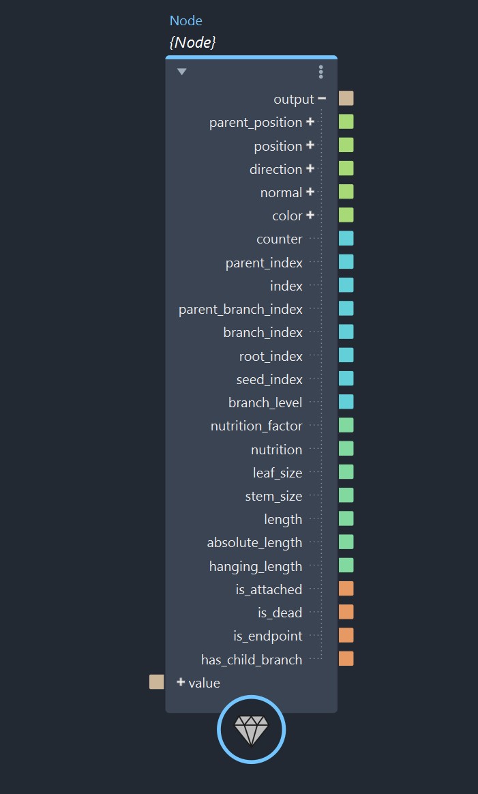Collapse the output group minus sign
This screenshot has width=478, height=794.
322,98
